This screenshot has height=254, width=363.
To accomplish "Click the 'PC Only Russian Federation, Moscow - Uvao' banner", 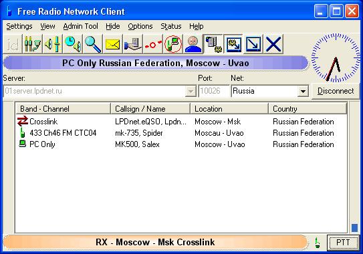I will tap(156, 63).
